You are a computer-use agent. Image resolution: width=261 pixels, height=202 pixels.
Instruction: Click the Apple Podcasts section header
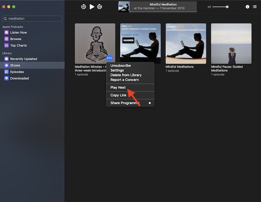(13, 27)
